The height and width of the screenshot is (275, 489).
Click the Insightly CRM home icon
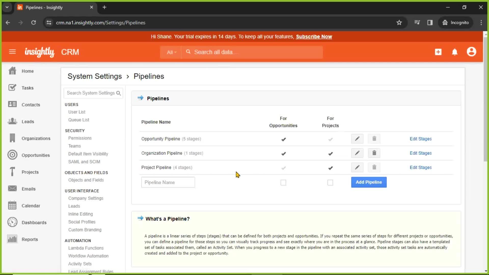coord(39,52)
